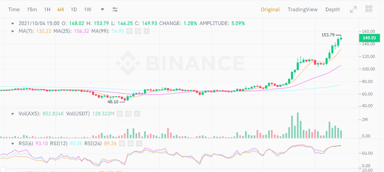Screen dimensions: 384x172
Task: Switch to the 1H interval
Action: coord(47,10)
